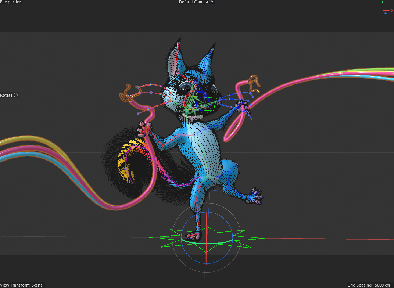Select the yellow tail tip joint
394x288 pixels.
coord(132,183)
